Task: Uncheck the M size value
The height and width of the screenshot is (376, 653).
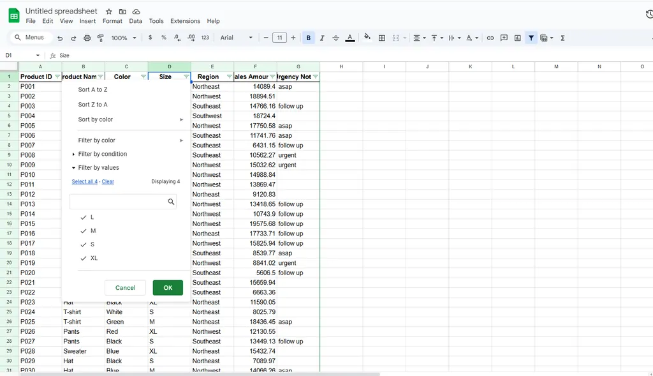Action: 84,231
